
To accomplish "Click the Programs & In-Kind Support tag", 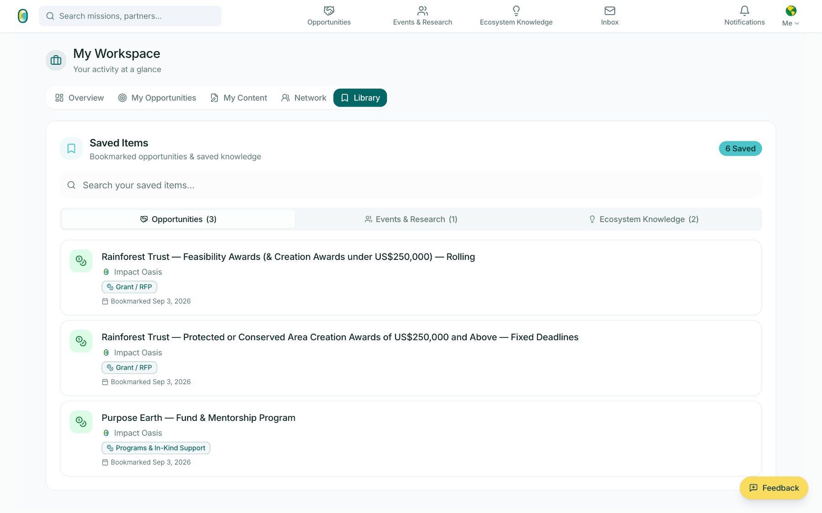I will pos(156,448).
